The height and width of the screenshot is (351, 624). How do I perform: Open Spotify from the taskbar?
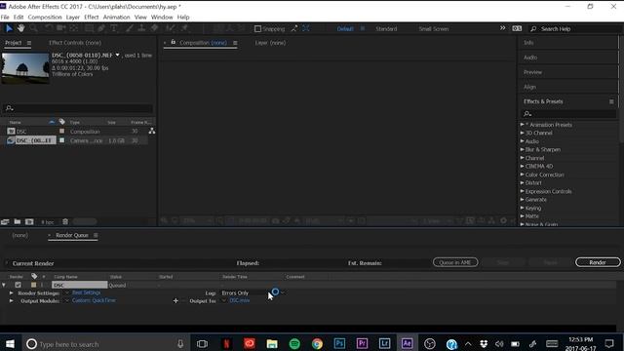tap(294, 343)
